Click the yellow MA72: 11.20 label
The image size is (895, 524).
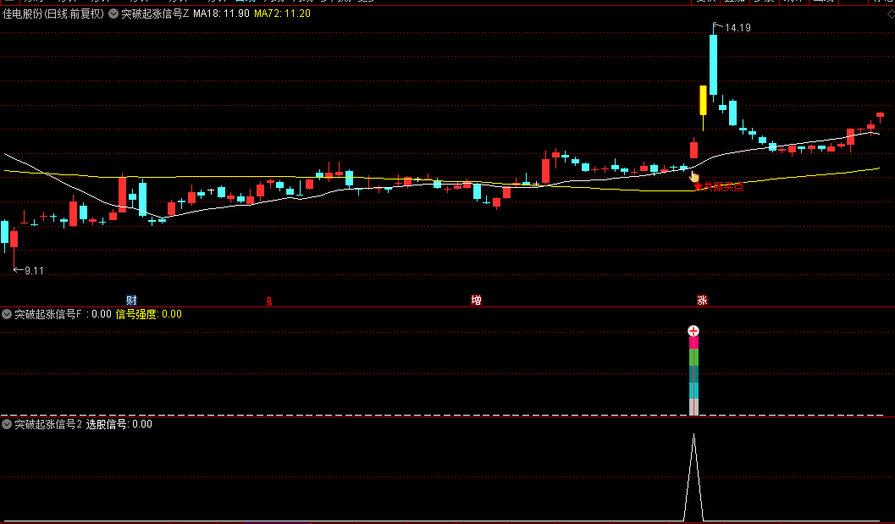283,14
